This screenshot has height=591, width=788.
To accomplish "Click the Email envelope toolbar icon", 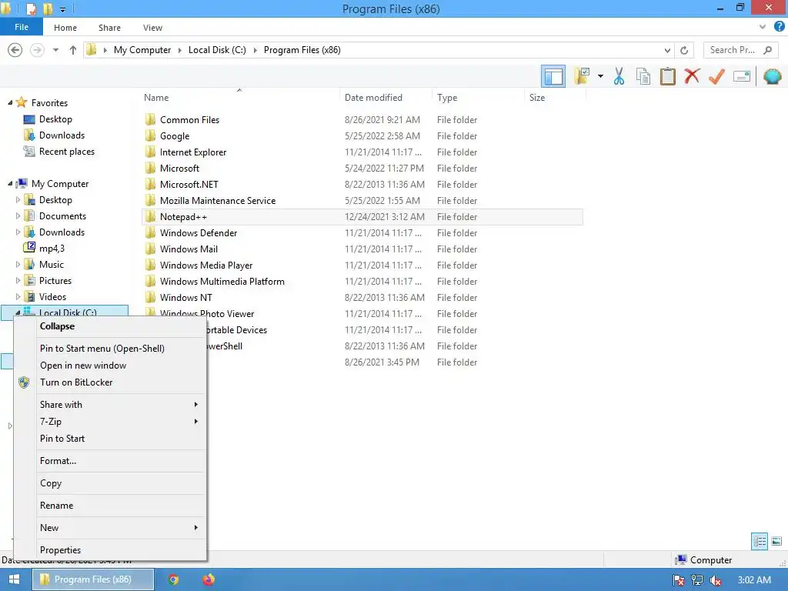I will click(x=742, y=76).
